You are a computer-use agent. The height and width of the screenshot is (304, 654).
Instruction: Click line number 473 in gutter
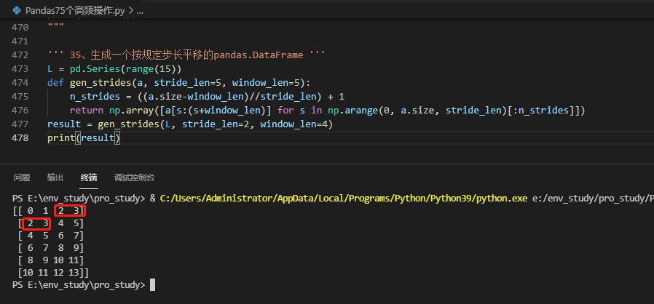tap(21, 68)
